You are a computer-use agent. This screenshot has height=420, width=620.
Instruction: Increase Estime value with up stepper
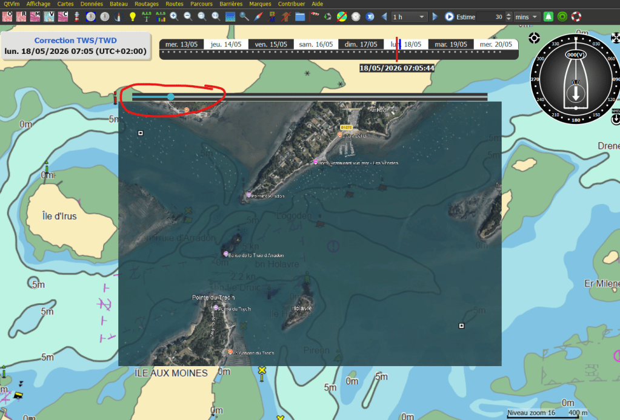tap(508, 15)
